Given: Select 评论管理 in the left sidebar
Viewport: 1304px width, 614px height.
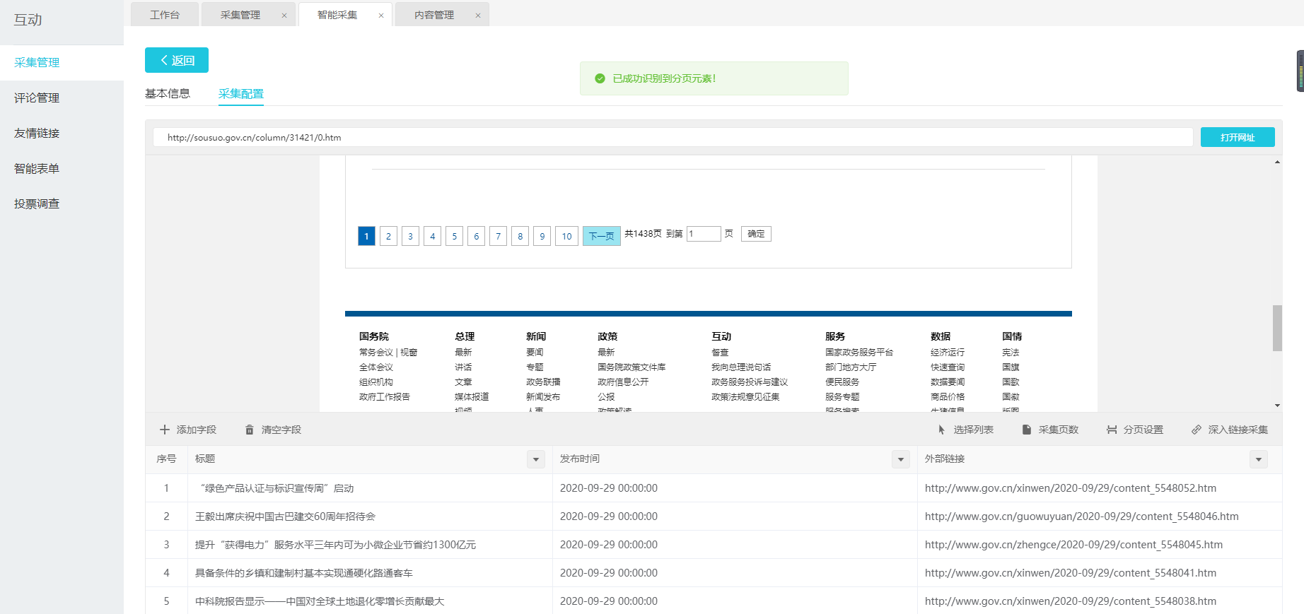Looking at the screenshot, I should (x=37, y=98).
